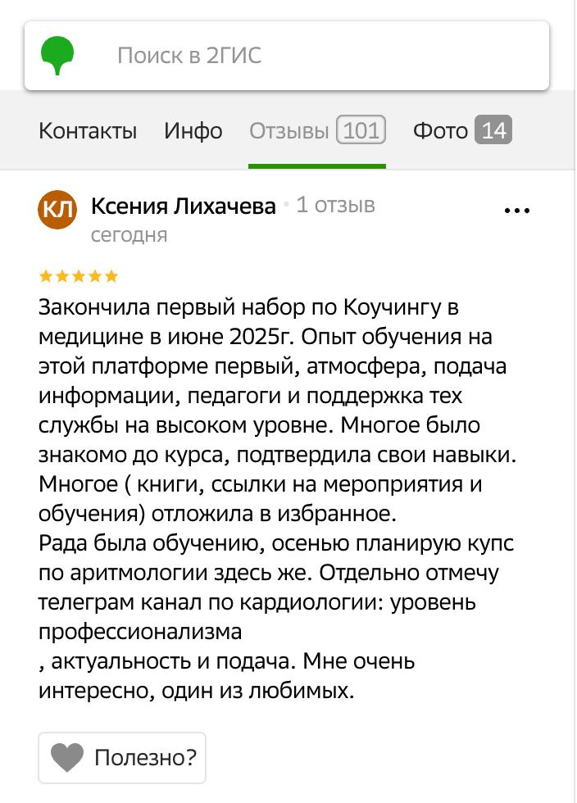The width and height of the screenshot is (577, 803).
Task: Click the first yellow rating star
Action: click(46, 277)
